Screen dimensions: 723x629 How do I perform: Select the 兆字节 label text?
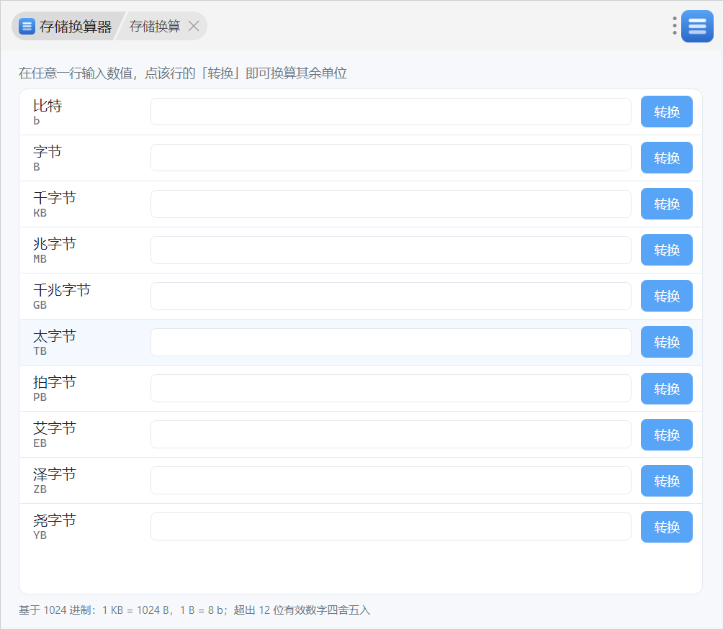coord(55,244)
